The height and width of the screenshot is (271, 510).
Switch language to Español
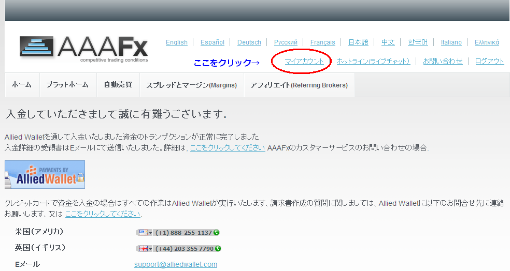pyautogui.click(x=212, y=42)
